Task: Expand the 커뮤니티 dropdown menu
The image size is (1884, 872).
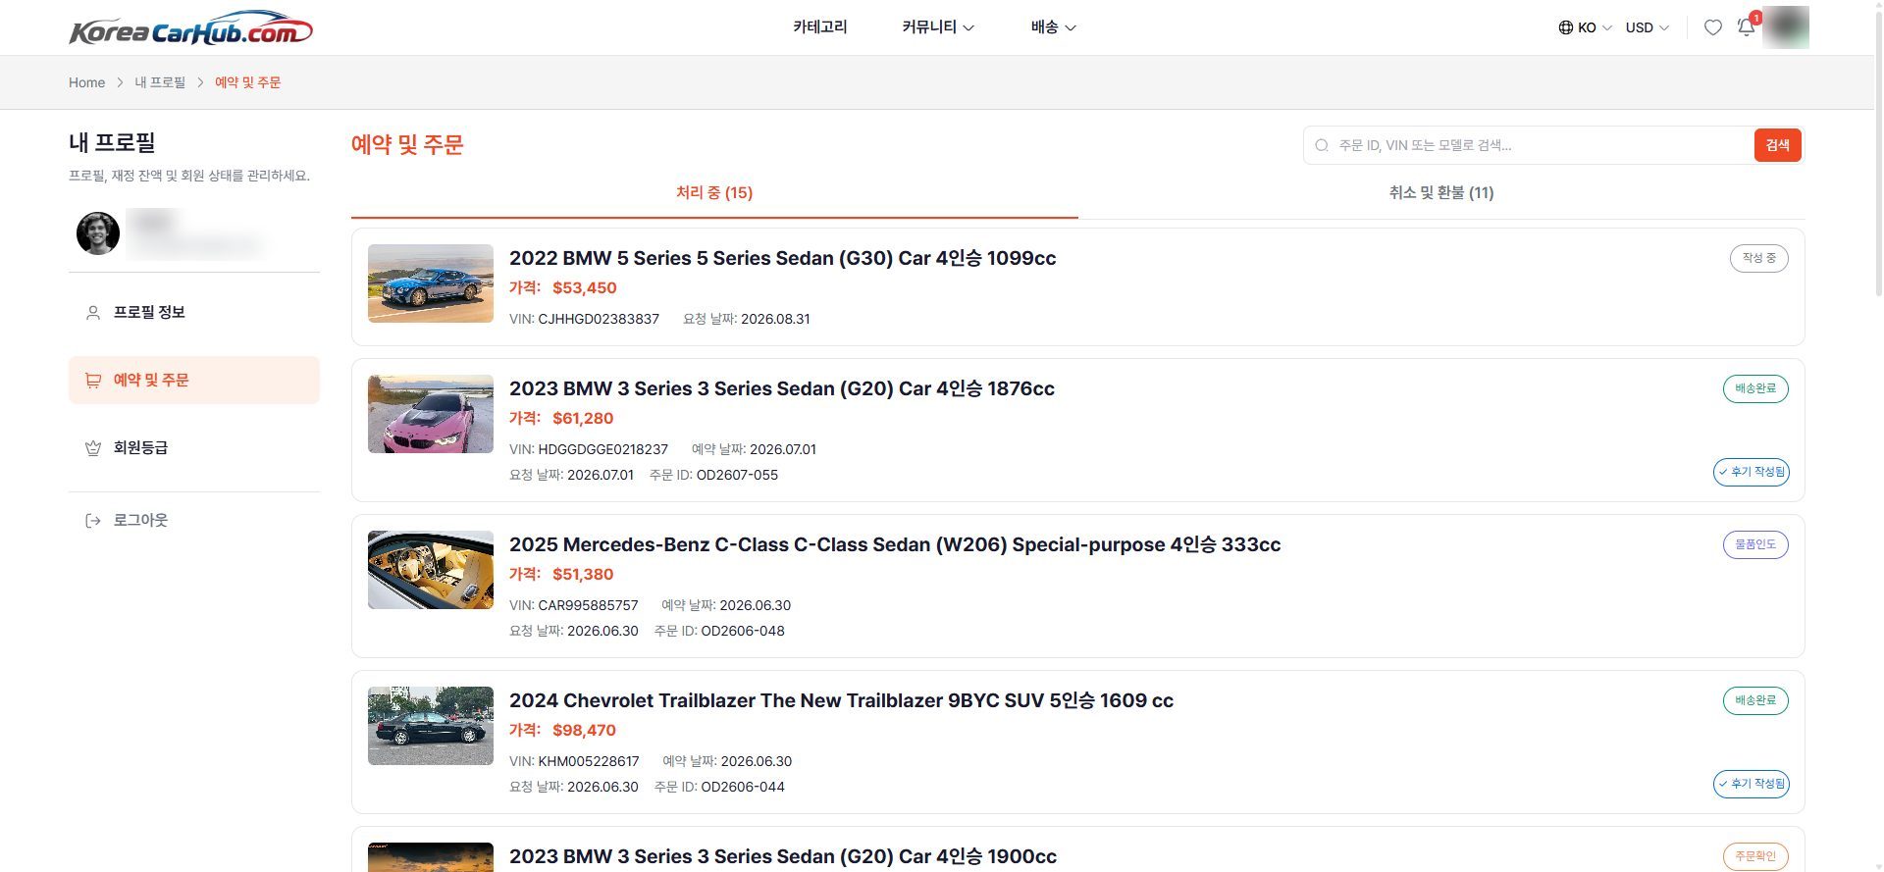Action: point(938,27)
